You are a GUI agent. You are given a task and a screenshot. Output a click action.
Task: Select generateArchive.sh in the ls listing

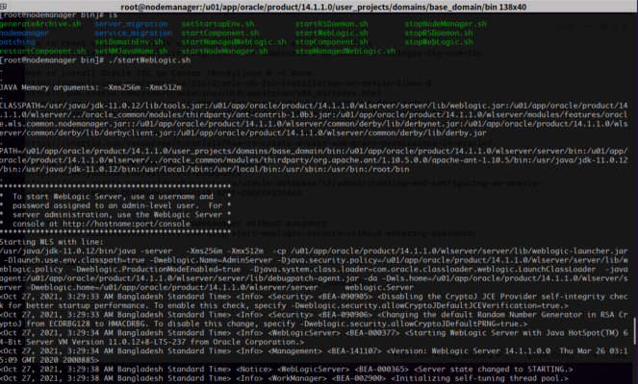(40, 24)
